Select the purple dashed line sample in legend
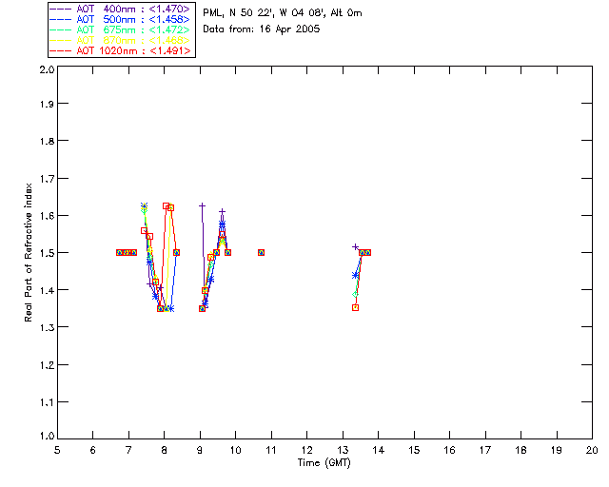 click(x=61, y=9)
